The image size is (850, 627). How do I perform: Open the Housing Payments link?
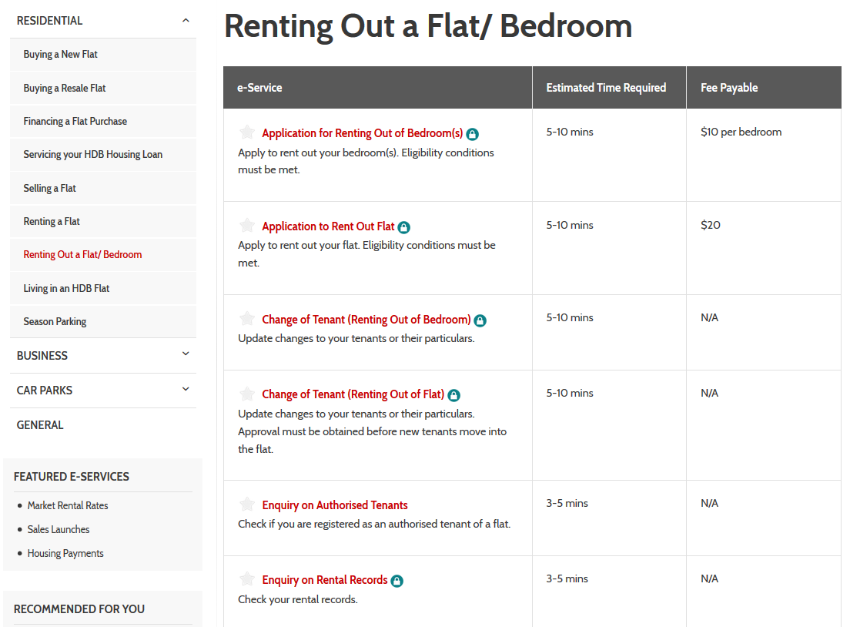(x=65, y=553)
